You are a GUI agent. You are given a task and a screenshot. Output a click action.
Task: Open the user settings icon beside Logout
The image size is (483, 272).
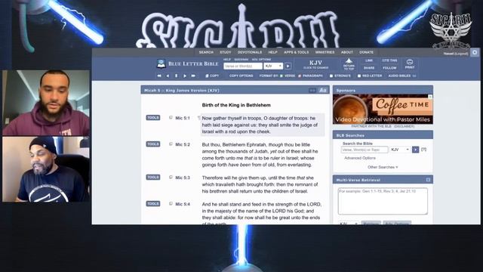(x=475, y=52)
